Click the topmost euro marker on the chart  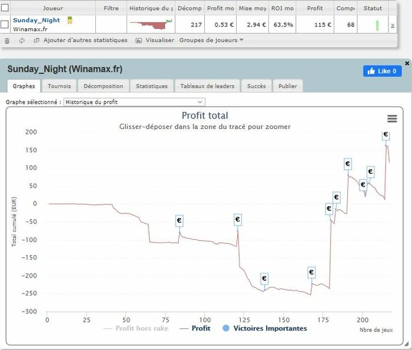386,134
